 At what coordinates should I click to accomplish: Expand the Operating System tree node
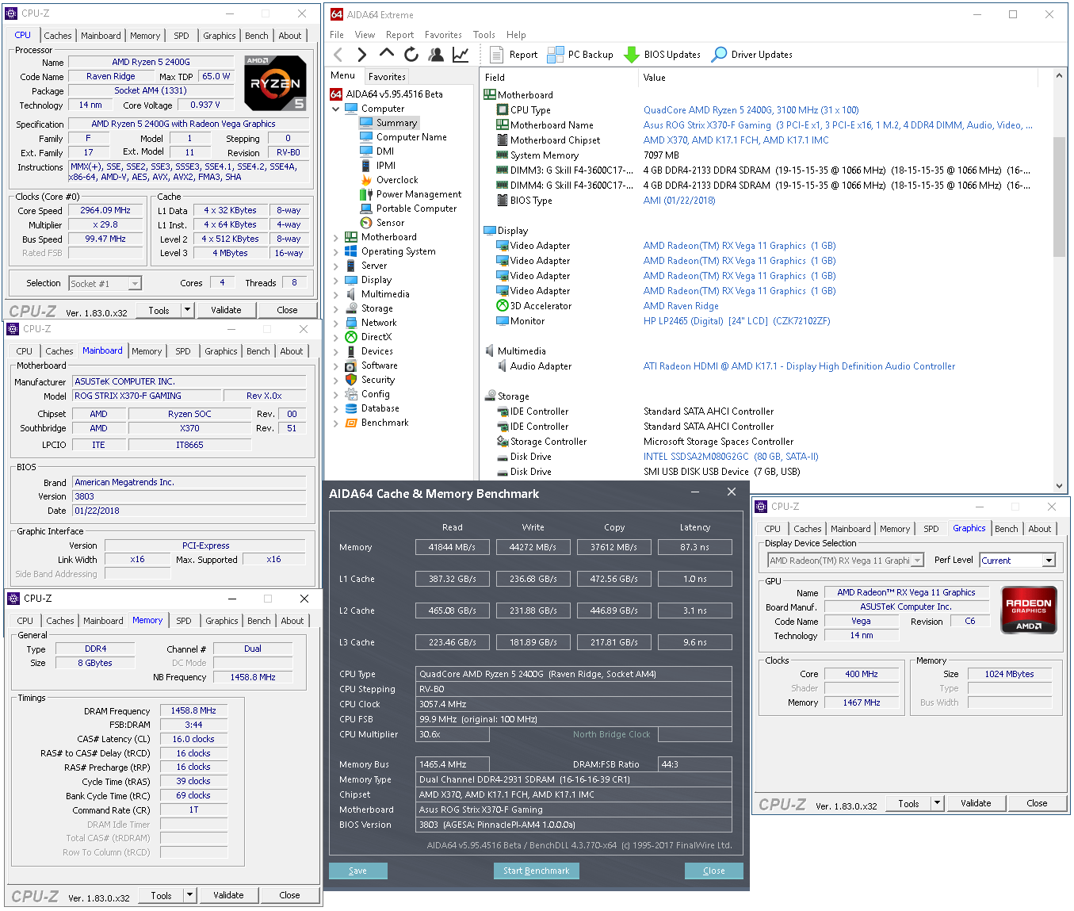click(336, 251)
